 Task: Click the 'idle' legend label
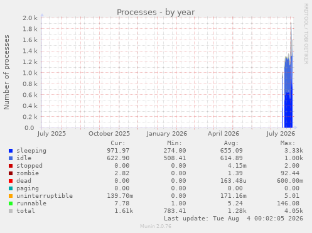(x=24, y=158)
